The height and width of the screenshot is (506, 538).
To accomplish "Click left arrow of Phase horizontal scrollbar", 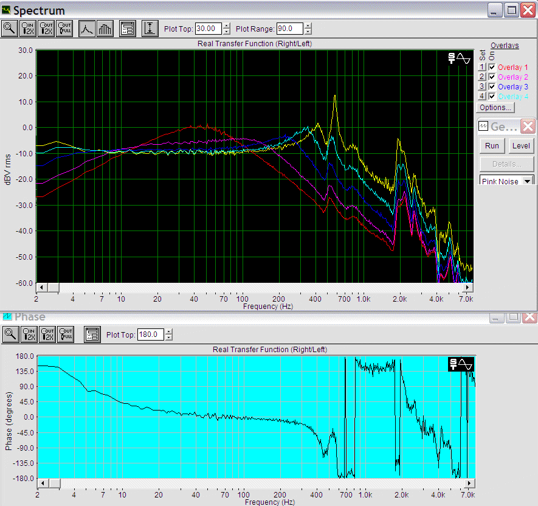I will (43, 483).
